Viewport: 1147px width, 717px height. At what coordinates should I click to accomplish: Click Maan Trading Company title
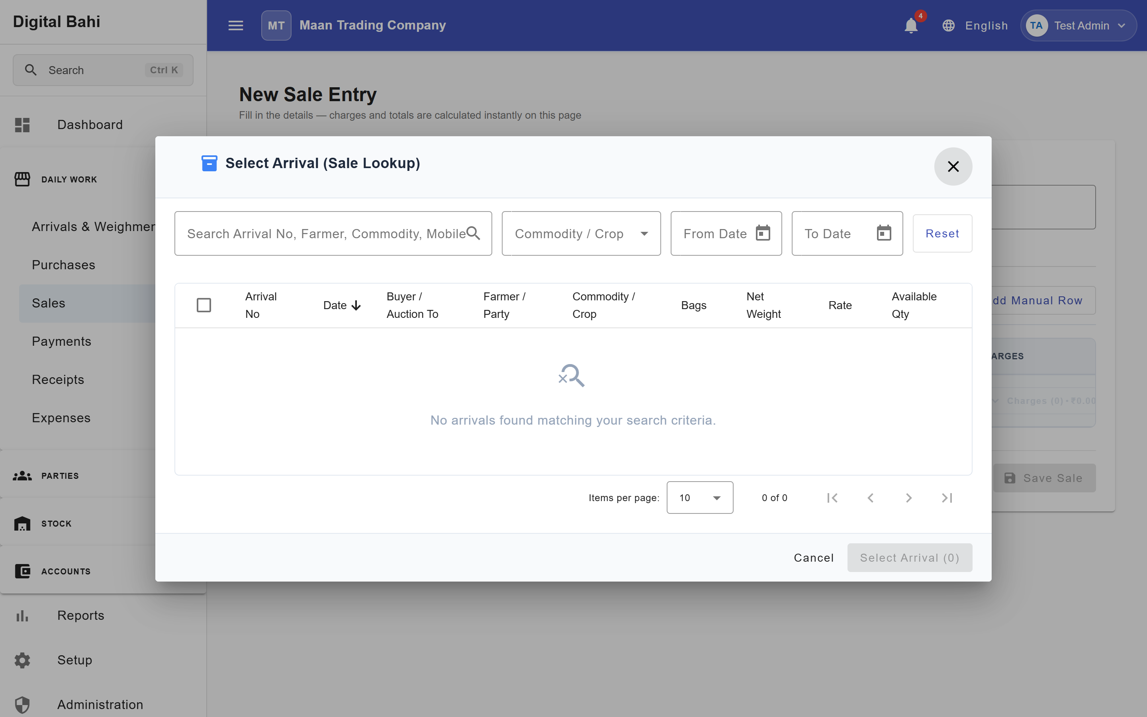click(372, 25)
